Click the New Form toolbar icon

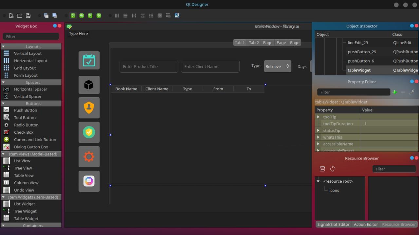pyautogui.click(x=11, y=15)
